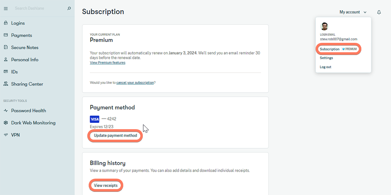This screenshot has height=195, width=391.
Task: Click the Personal Info person icon
Action: (x=6, y=60)
